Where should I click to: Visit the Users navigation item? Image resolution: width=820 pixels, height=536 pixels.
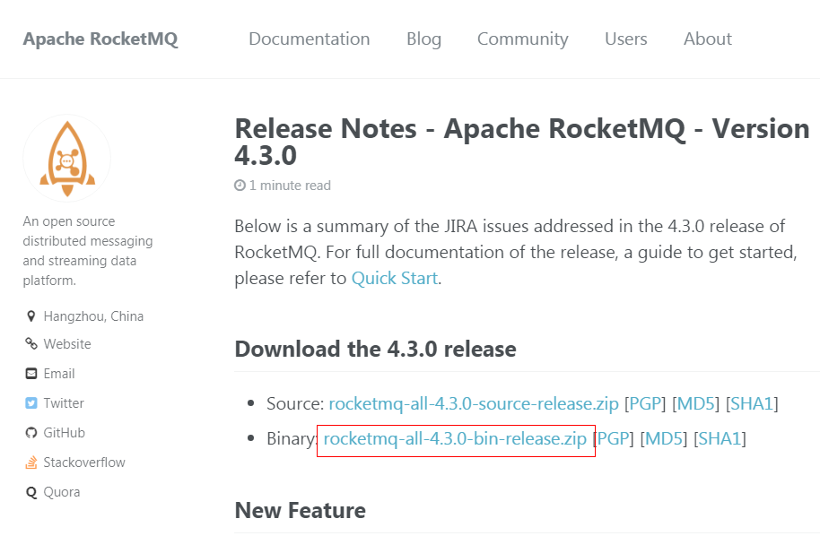tap(625, 39)
